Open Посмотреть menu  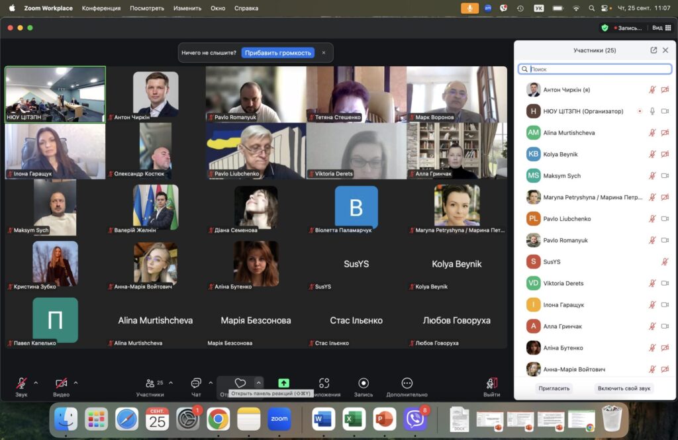pyautogui.click(x=147, y=8)
